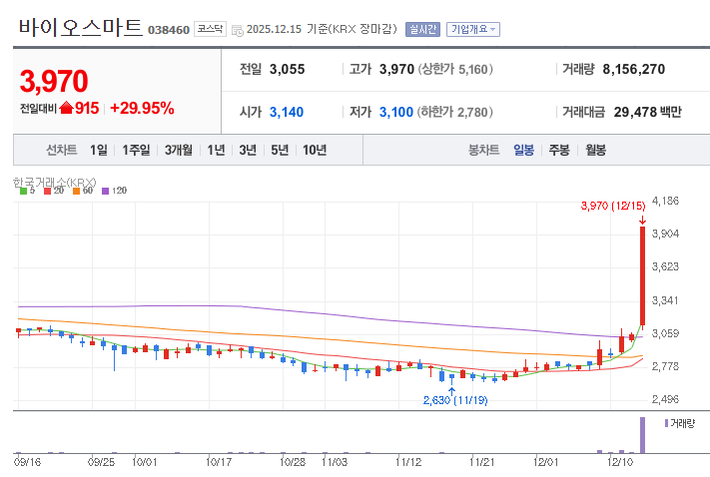Click the 거래량 volume legend label
The width and height of the screenshot is (710, 477).
pyautogui.click(x=682, y=423)
